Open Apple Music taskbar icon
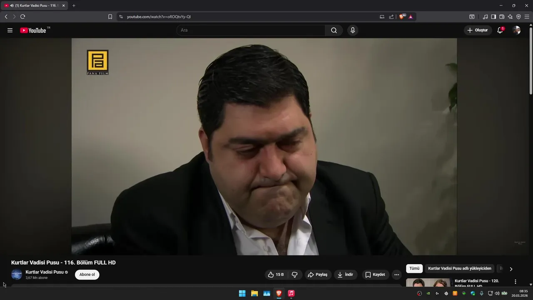Viewport: 533px width, 300px height. tap(291, 293)
